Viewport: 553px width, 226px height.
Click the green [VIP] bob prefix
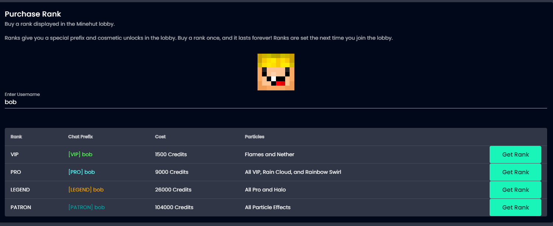coord(80,154)
